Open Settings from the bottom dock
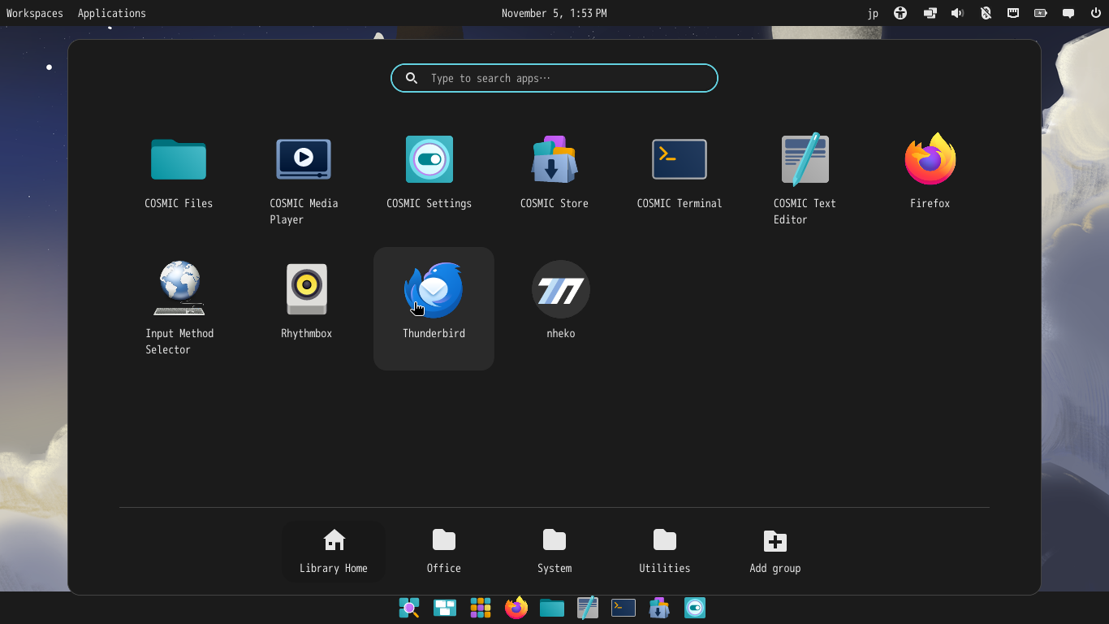The height and width of the screenshot is (624, 1109). (x=695, y=608)
